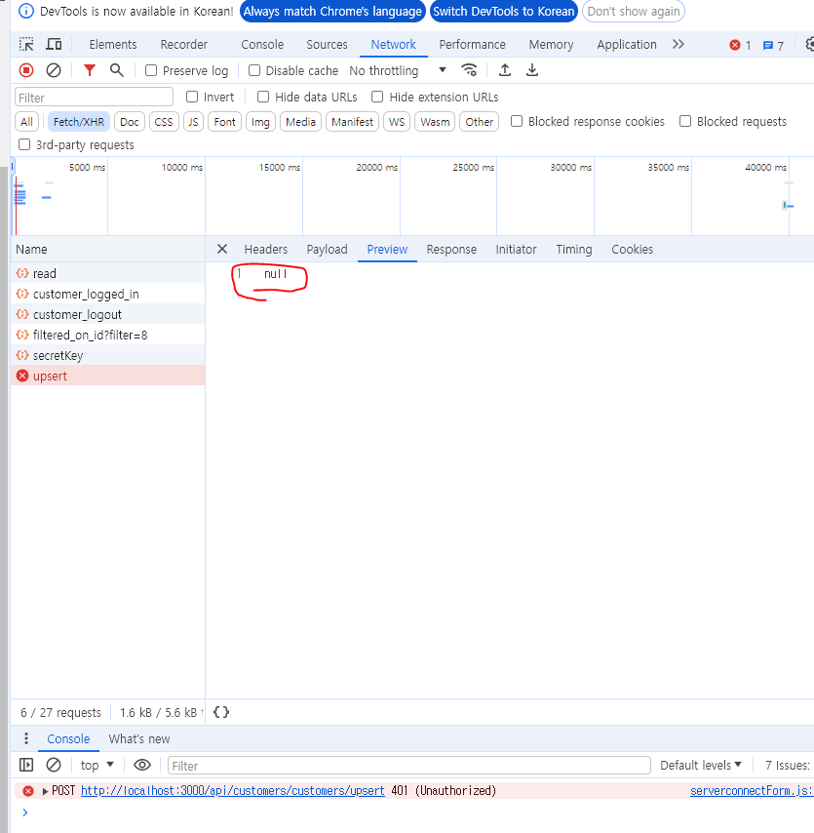Image resolution: width=814 pixels, height=833 pixels.
Task: Select the failed upsert request
Action: click(x=50, y=376)
